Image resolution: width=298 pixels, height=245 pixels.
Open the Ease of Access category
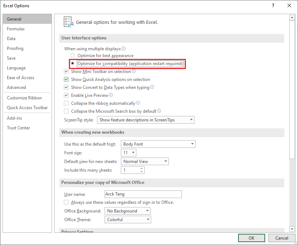click(27, 77)
